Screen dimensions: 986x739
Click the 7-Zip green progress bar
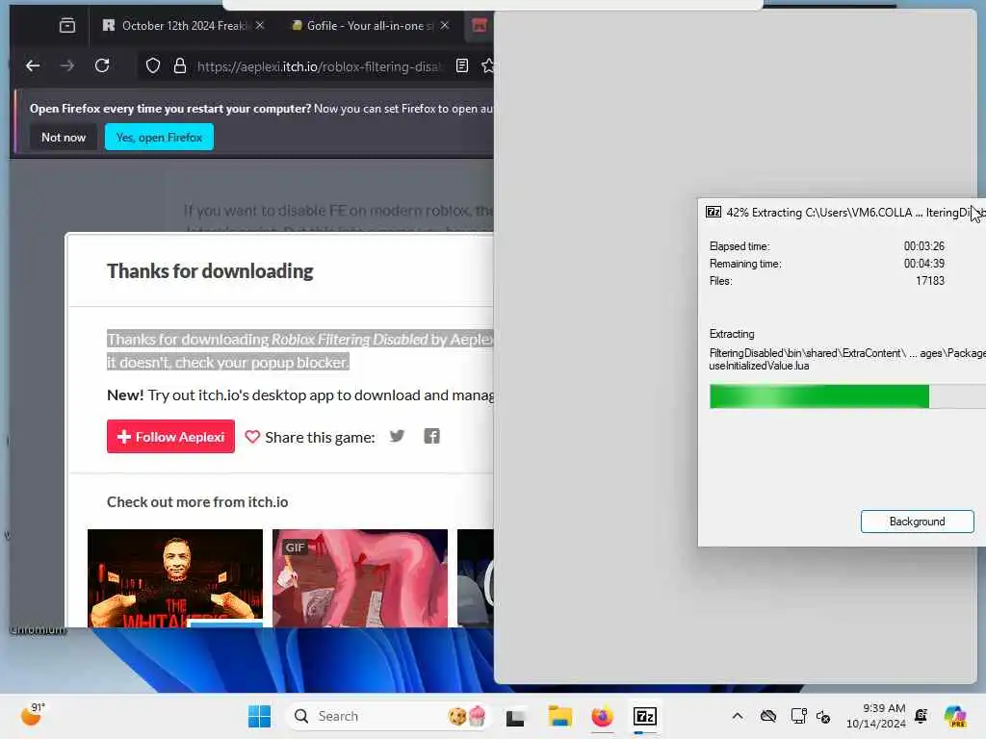[x=847, y=396]
